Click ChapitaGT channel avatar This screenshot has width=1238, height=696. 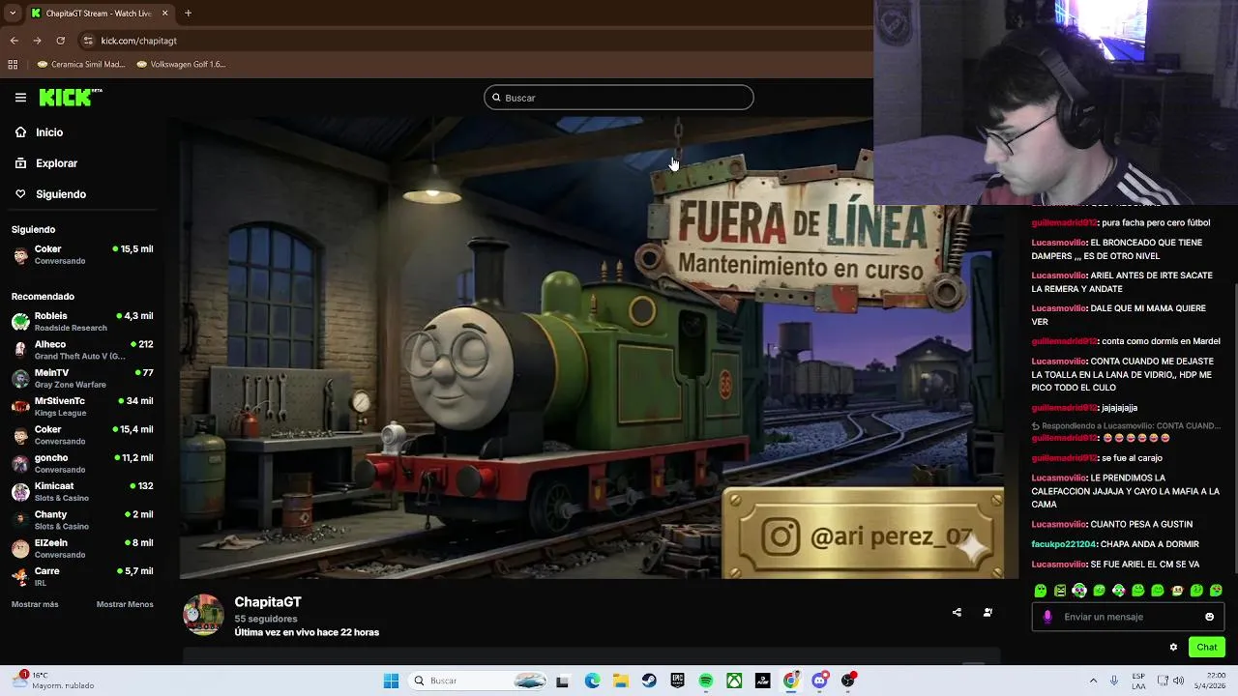point(203,615)
